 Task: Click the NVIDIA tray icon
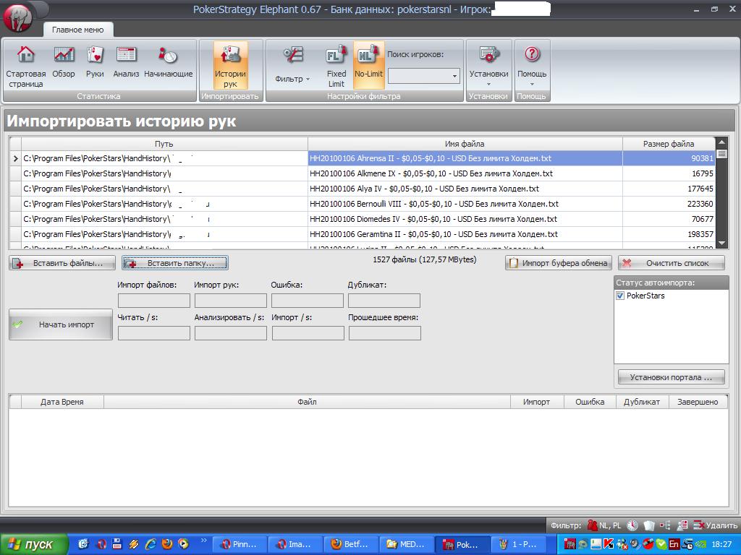700,544
